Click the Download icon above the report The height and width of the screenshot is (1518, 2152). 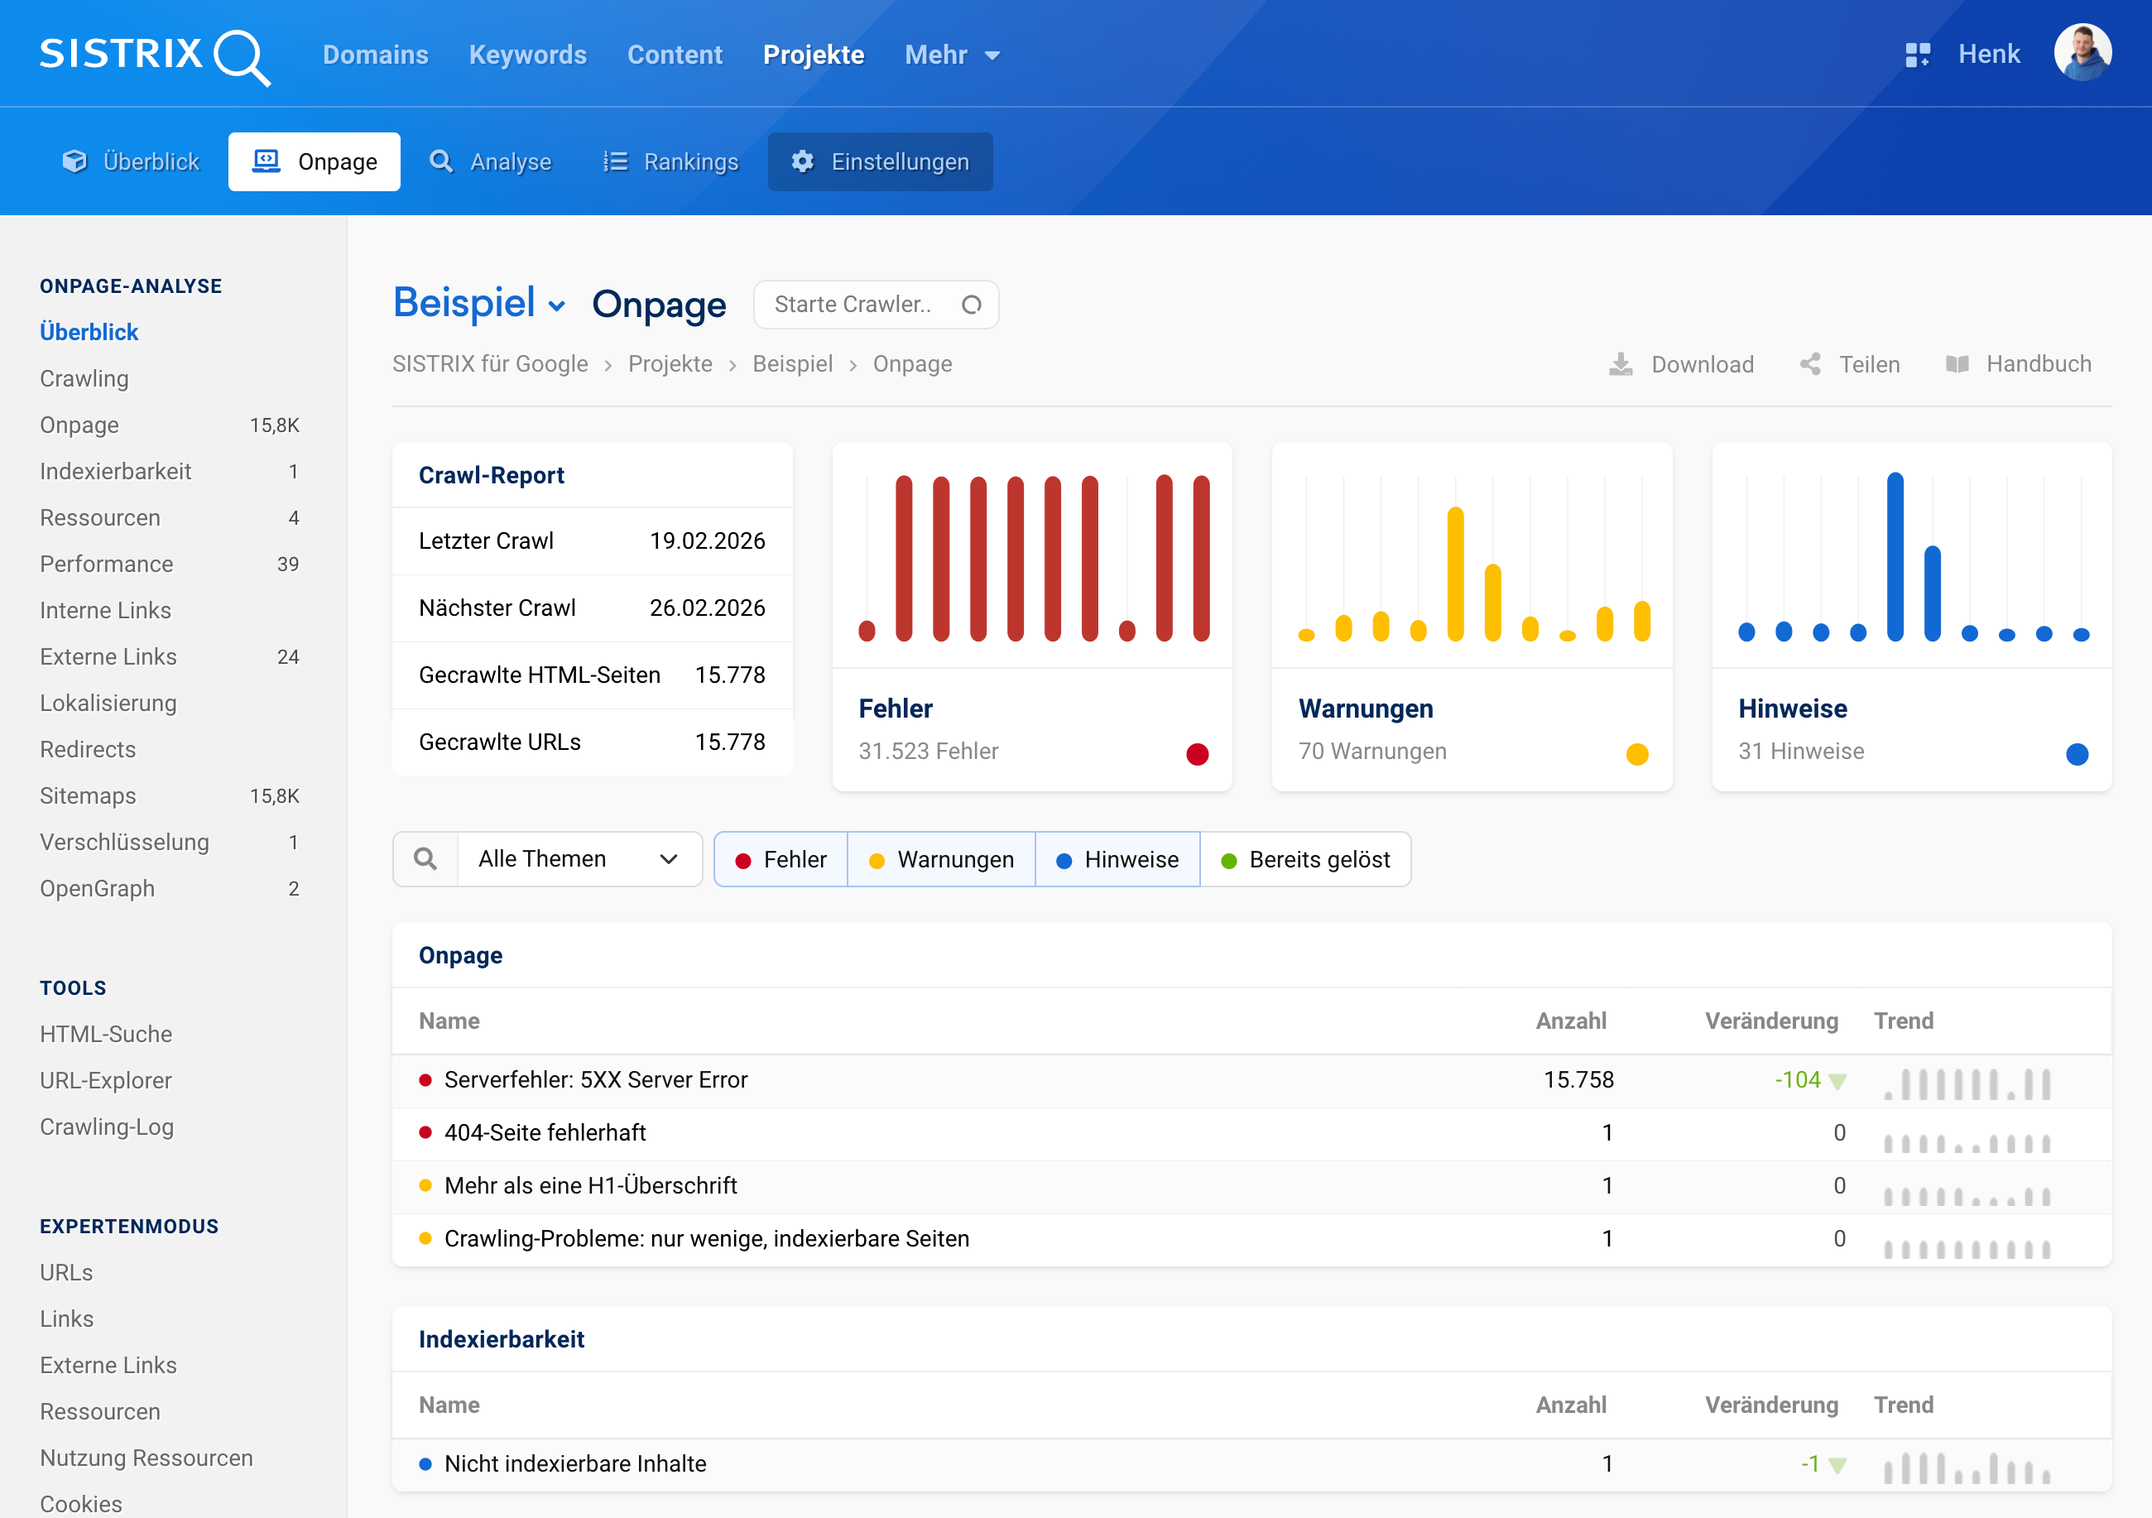click(x=1621, y=363)
